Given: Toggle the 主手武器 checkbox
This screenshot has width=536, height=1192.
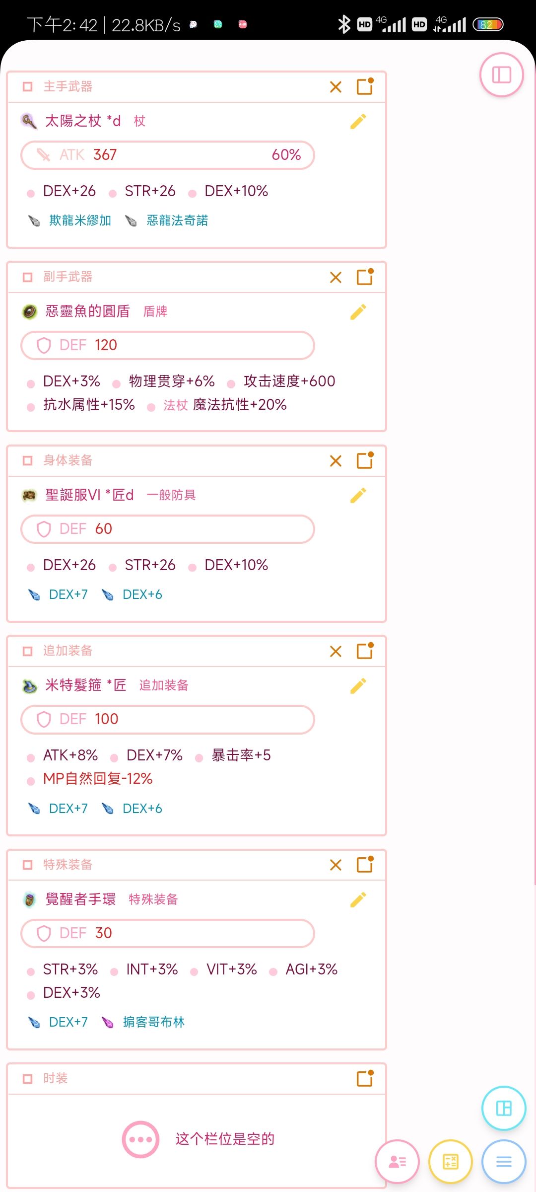Looking at the screenshot, I should tap(28, 87).
